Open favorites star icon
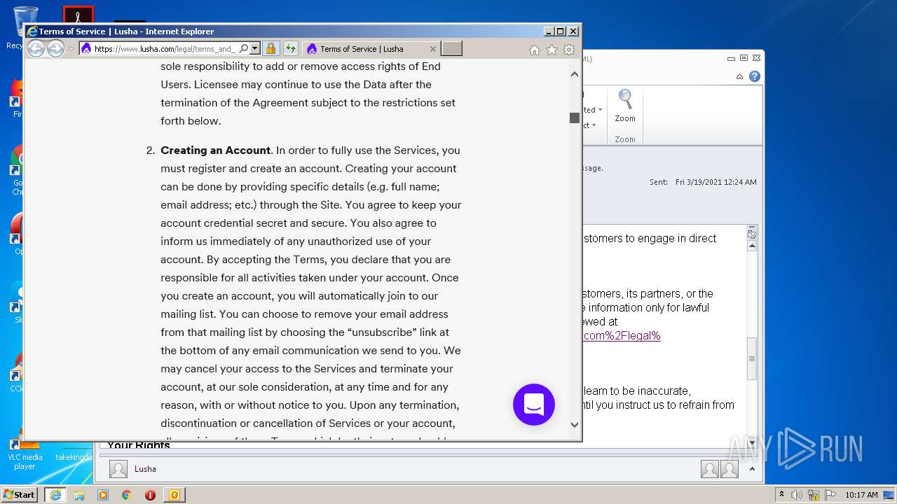The height and width of the screenshot is (504, 897). click(x=552, y=50)
